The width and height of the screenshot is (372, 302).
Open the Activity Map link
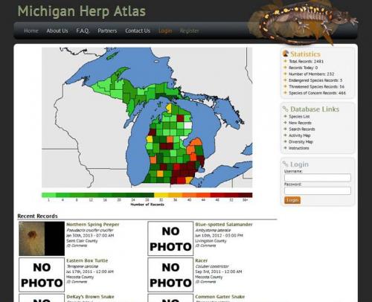point(300,135)
